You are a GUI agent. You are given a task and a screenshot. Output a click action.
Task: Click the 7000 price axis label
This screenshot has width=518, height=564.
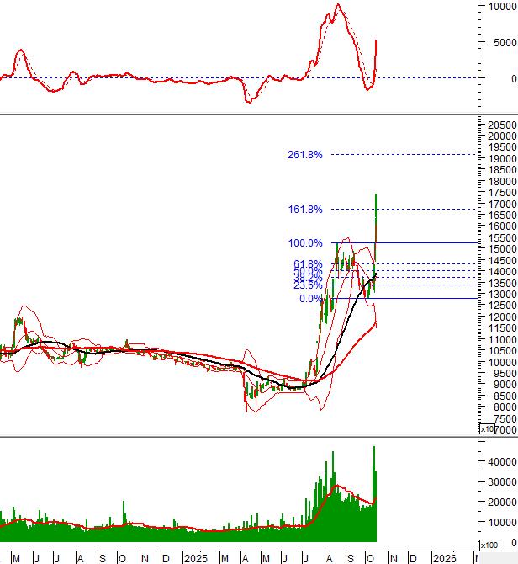coord(501,429)
